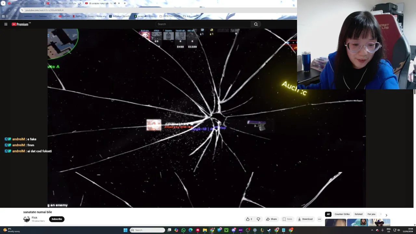
Task: Expand the DETECTIVE CONAN bookmark folder
Action: click(170, 16)
